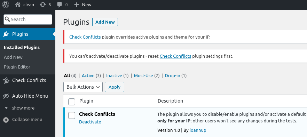Open the Add New submenu item
Screen dimensions: 307x137
pos(13,57)
